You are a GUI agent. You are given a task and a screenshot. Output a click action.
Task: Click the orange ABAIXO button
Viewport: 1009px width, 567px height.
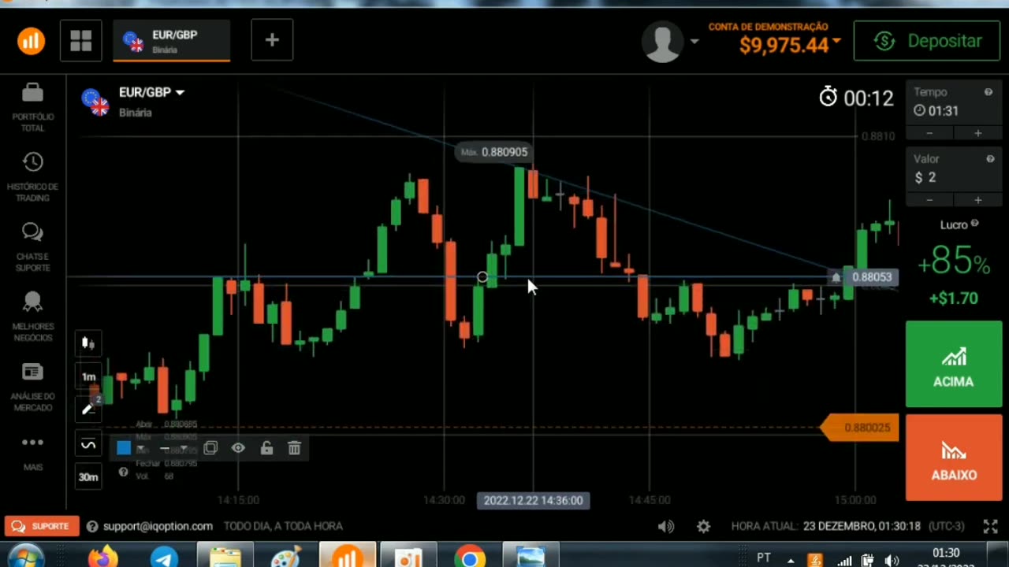click(x=953, y=458)
